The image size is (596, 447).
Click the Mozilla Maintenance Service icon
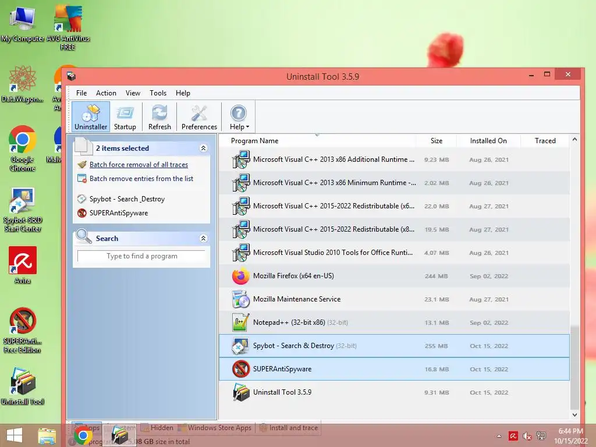241,299
